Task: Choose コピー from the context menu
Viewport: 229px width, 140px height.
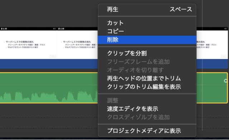Action: click(x=147, y=31)
